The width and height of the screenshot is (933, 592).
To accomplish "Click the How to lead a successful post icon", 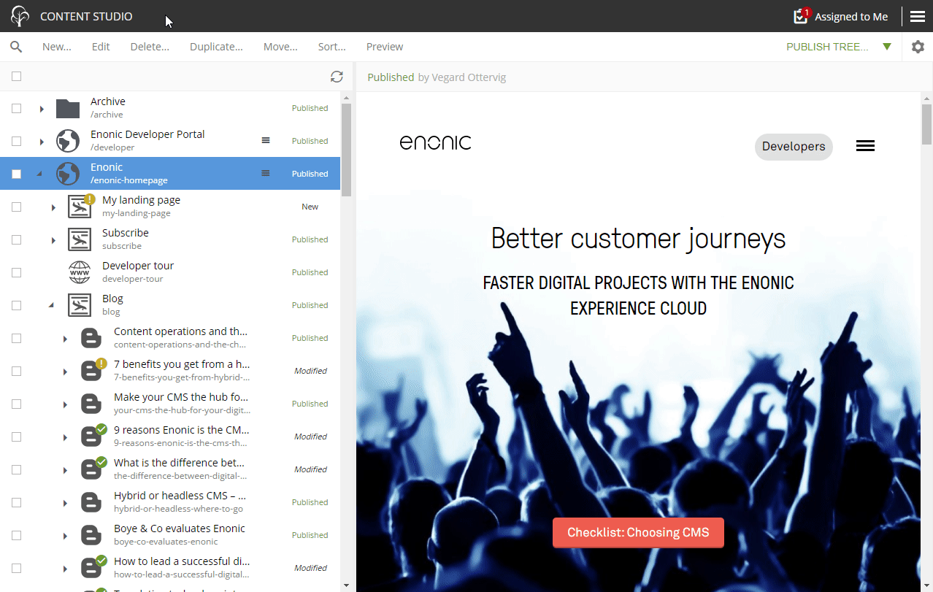I will pyautogui.click(x=92, y=567).
